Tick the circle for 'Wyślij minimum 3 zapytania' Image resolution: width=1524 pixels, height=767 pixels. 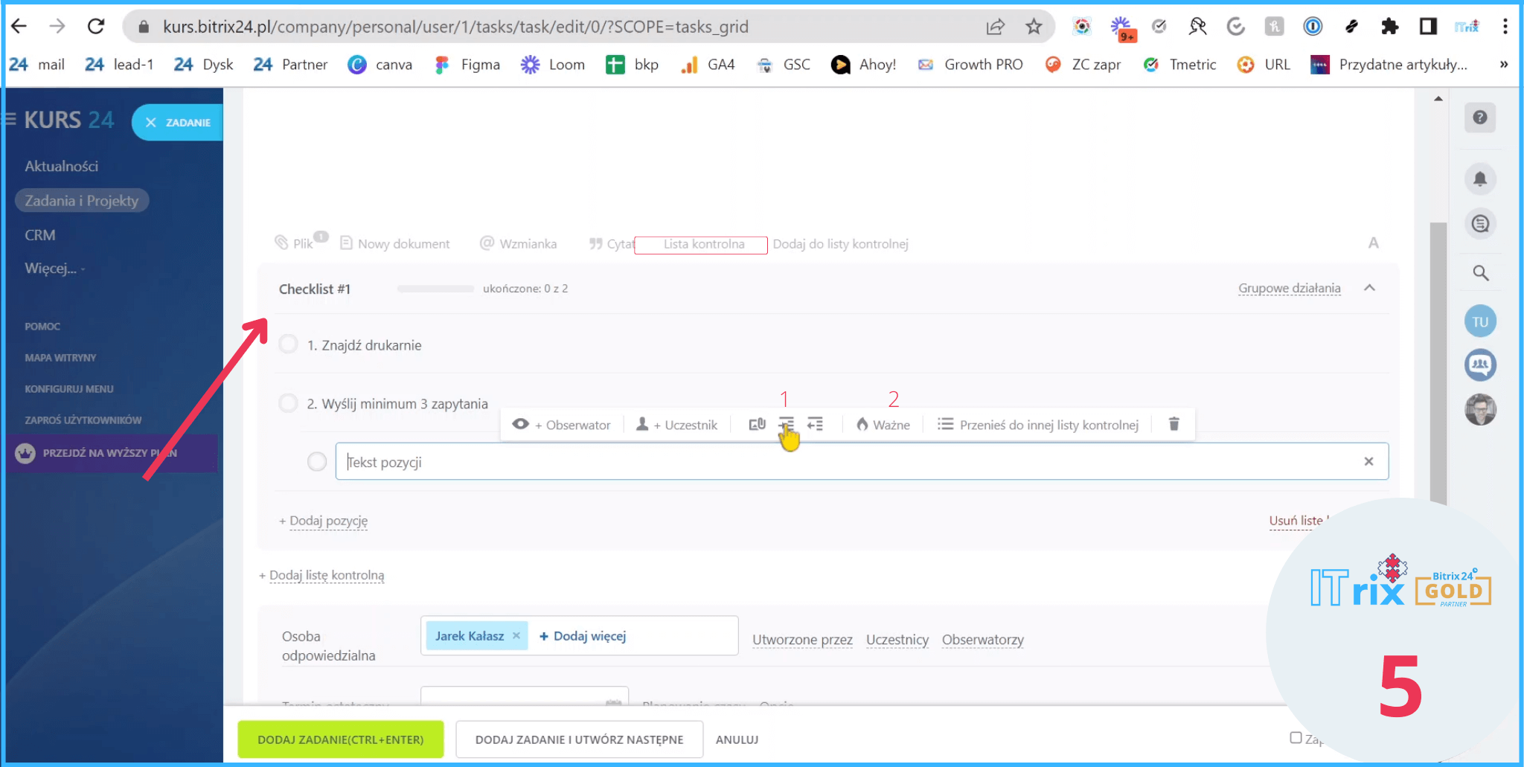point(288,403)
